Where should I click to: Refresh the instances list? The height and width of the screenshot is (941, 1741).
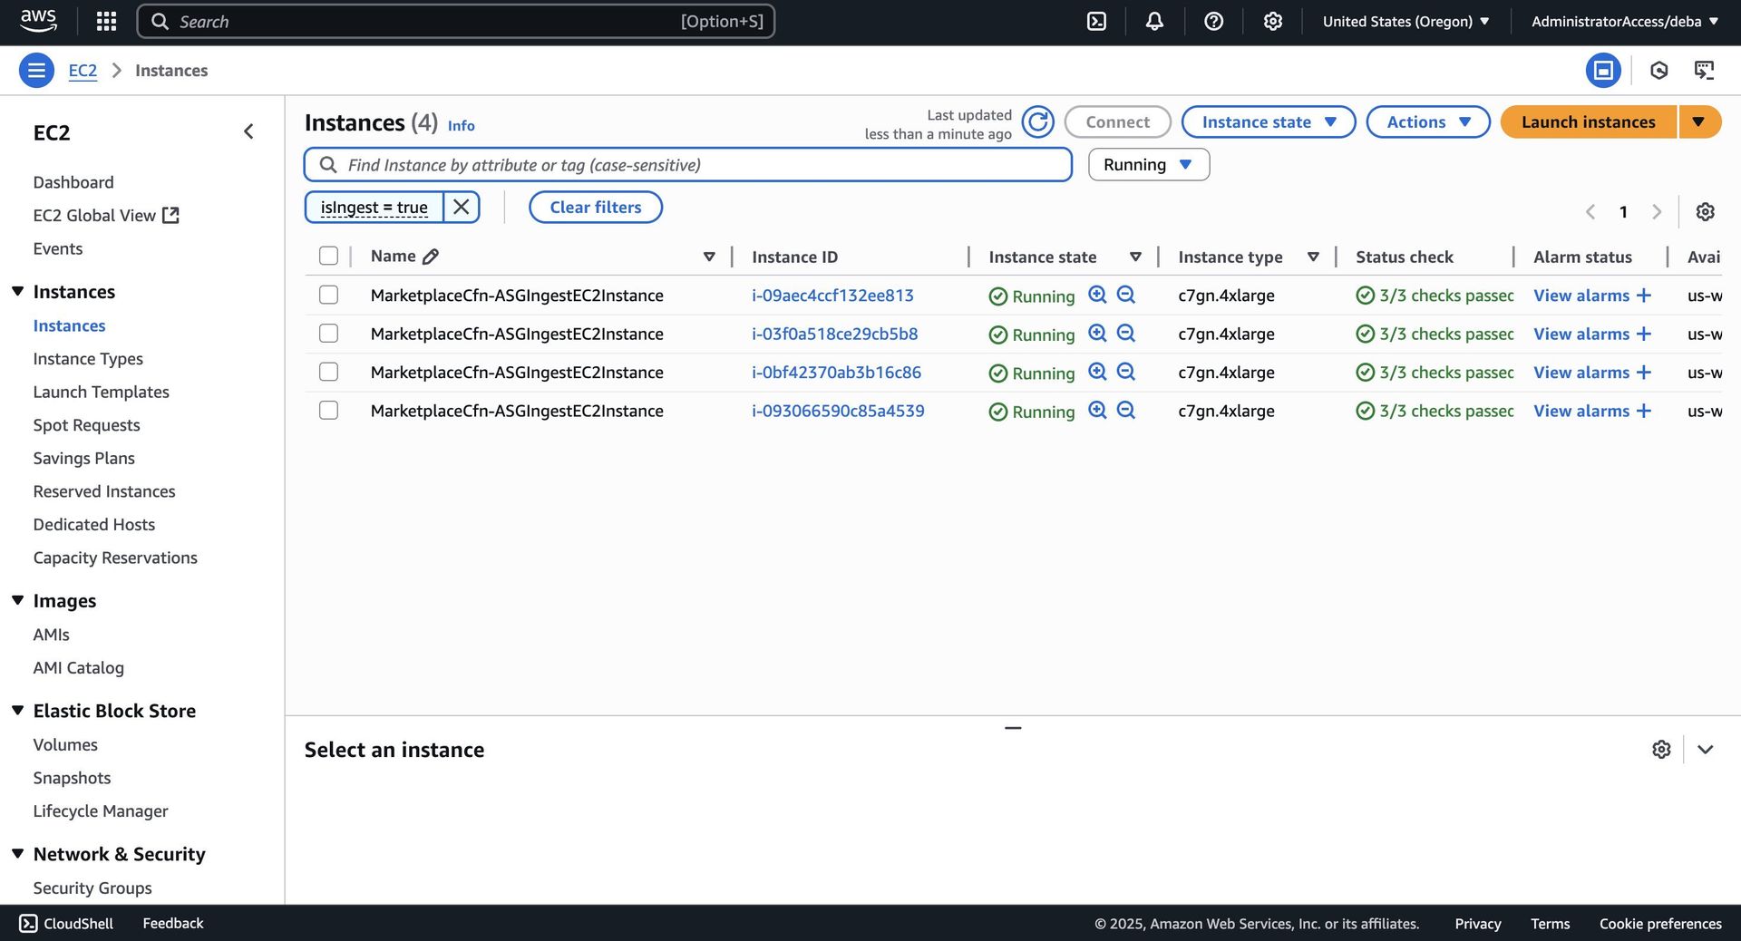[1037, 122]
